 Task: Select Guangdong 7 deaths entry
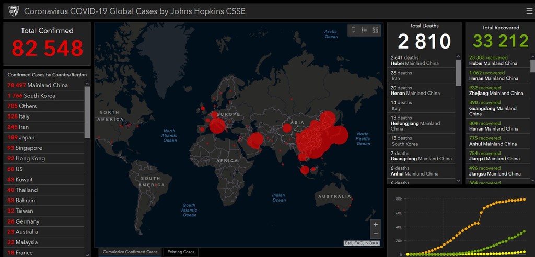click(421, 156)
